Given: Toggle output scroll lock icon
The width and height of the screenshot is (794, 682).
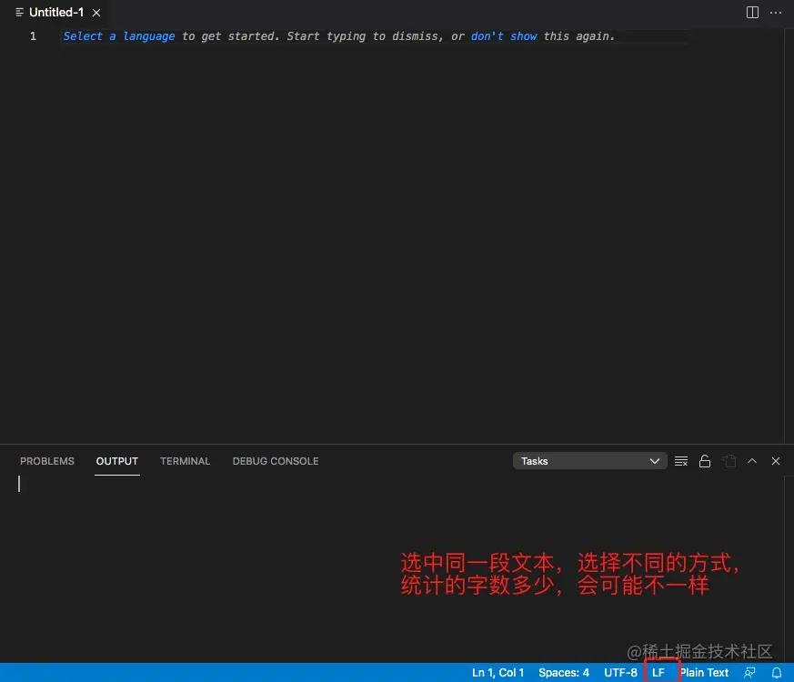Looking at the screenshot, I should [704, 461].
